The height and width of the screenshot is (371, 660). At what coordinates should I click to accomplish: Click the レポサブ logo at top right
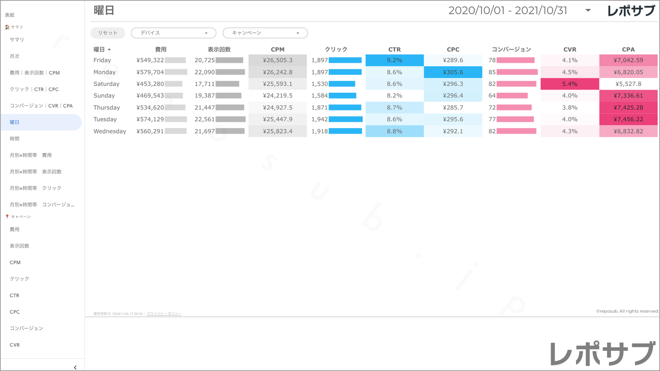tap(631, 11)
